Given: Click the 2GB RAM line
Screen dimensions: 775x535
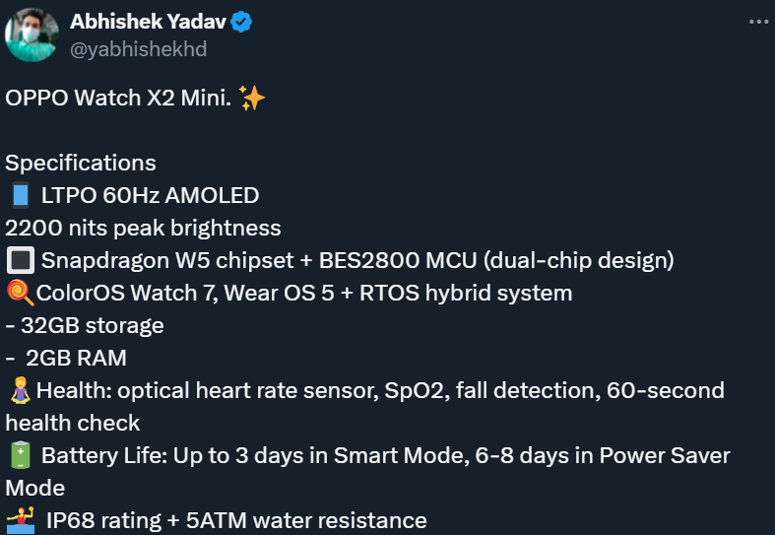Looking at the screenshot, I should pos(66,358).
